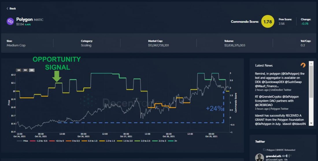The height and width of the screenshot is (161, 318).
Task: Select the 5D chart timeframe
Action: (x=32, y=70)
